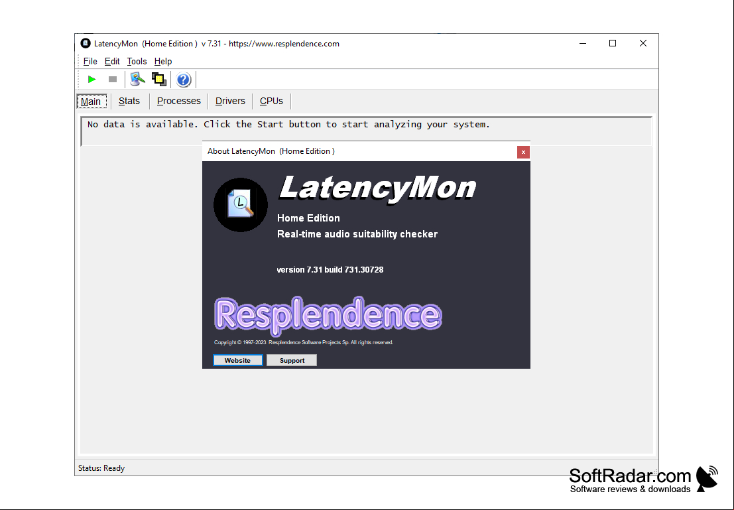Click the Copyright 1997-2023 line

[x=303, y=342]
